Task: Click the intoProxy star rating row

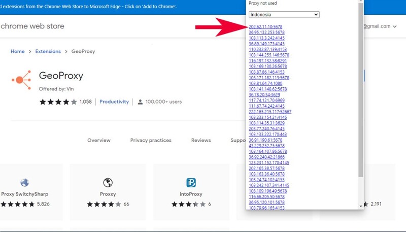Action: click(x=188, y=204)
